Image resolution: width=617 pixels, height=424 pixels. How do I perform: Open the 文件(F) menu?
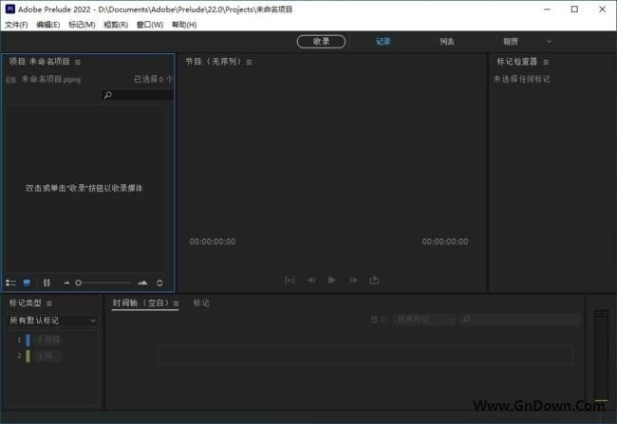pos(16,25)
